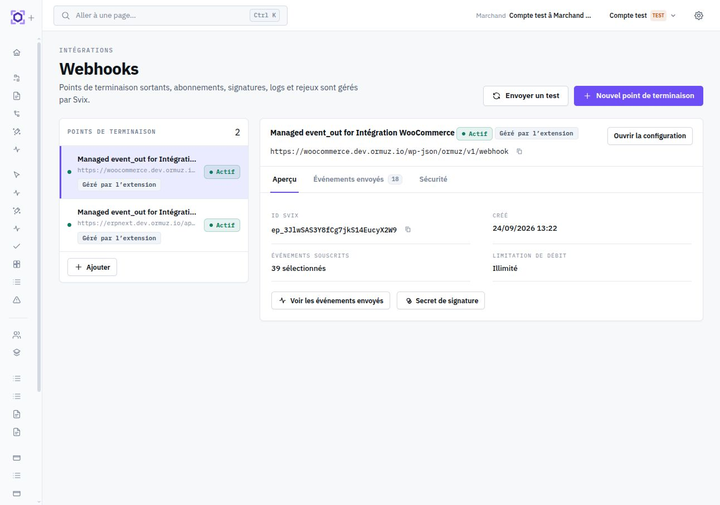Click the 39 sélectionnés value
This screenshot has height=505, width=720.
coord(299,268)
